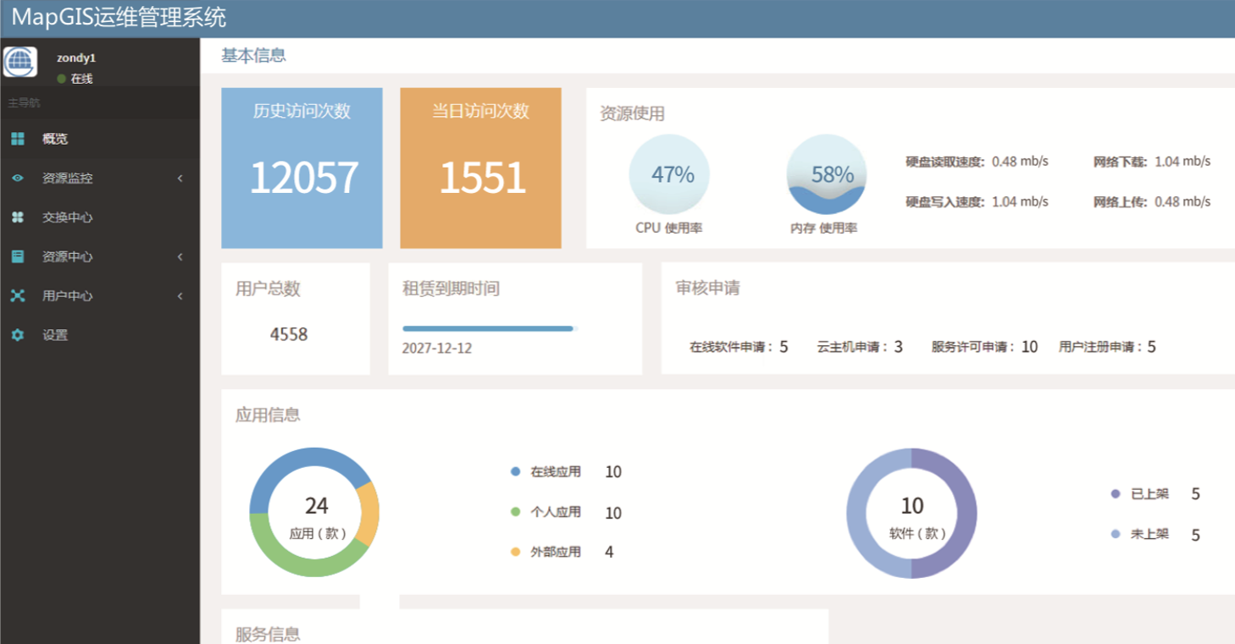This screenshot has height=644, width=1235.
Task: Click the 设置 gear icon
Action: [18, 335]
